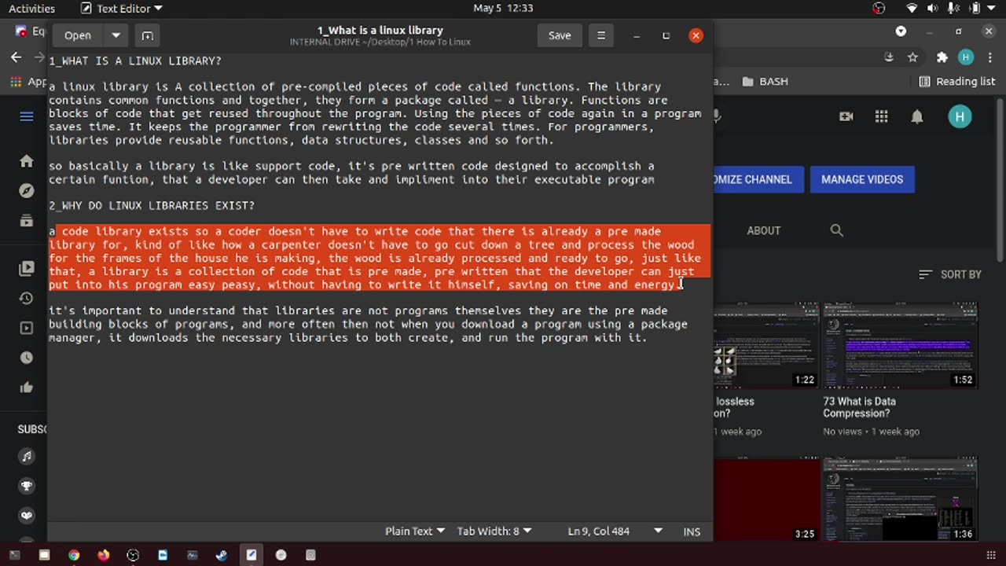Toggle the bookmark star in the browser toolbar
This screenshot has width=1006, height=566.
point(914,57)
